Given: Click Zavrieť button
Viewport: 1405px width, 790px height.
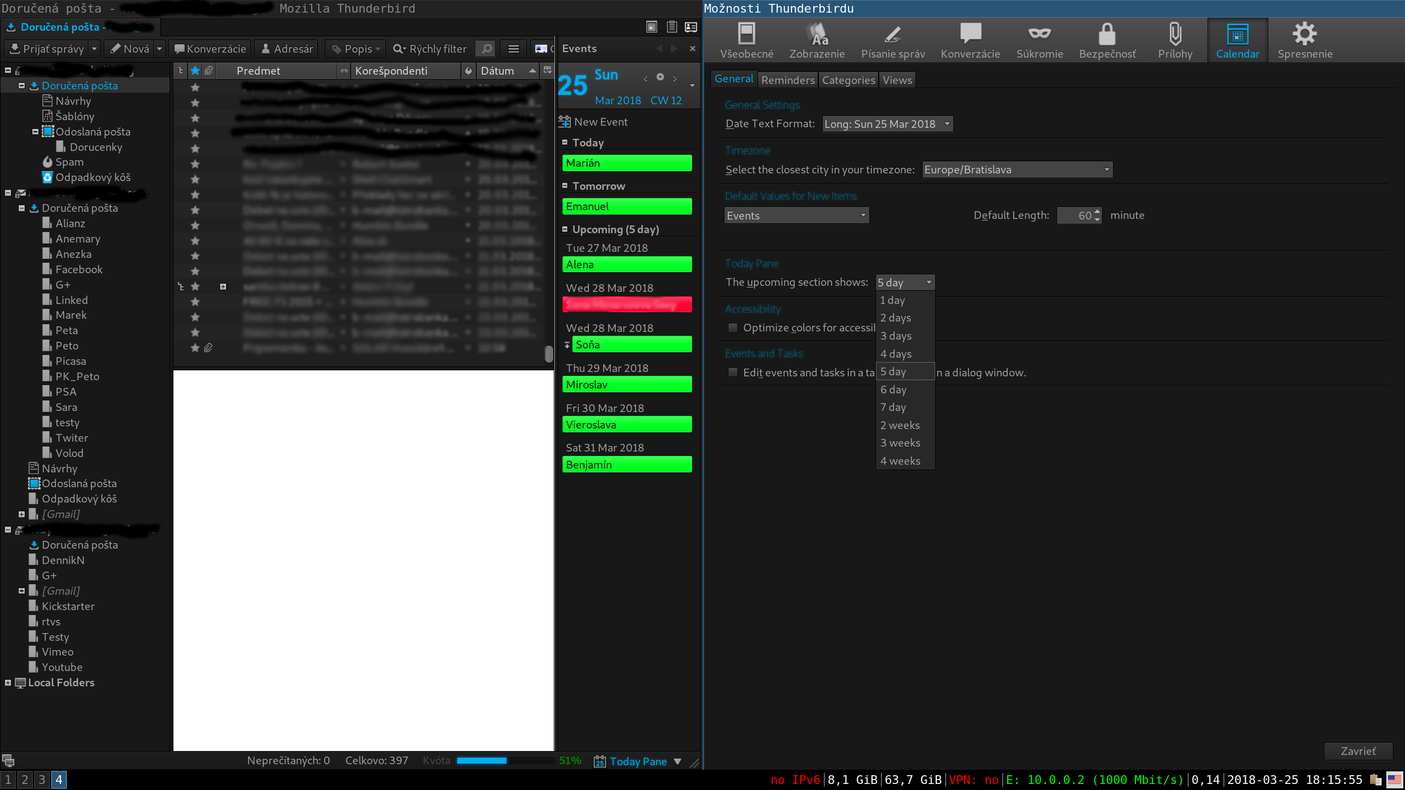Looking at the screenshot, I should (x=1358, y=751).
